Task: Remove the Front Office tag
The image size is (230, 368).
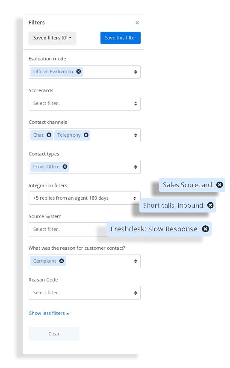Action: pos(65,166)
